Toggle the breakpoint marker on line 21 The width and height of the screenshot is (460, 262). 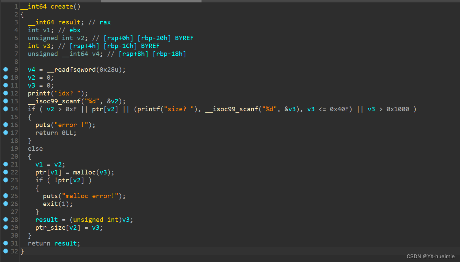[5, 164]
